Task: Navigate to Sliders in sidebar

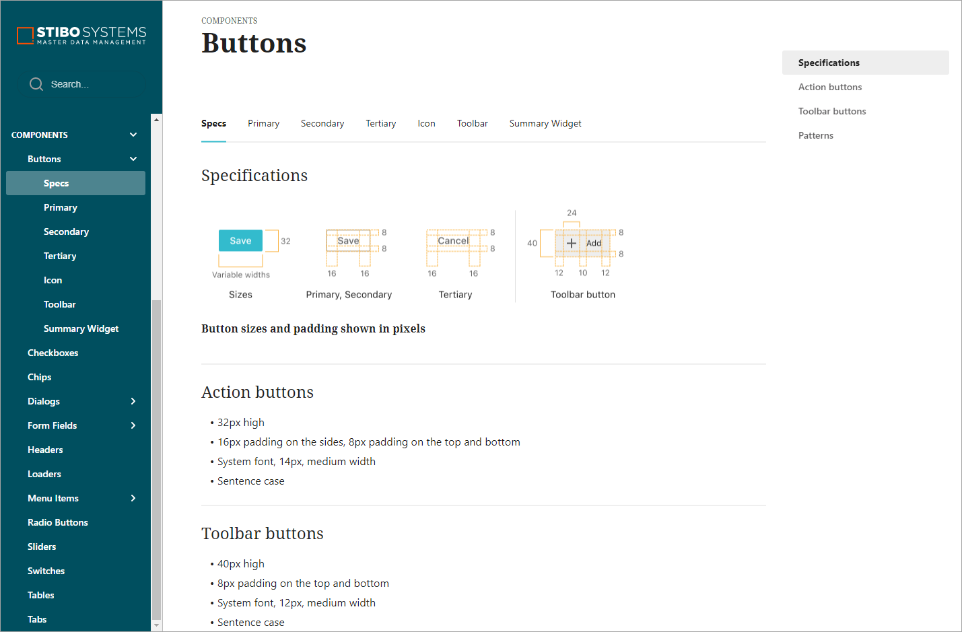Action: [42, 547]
